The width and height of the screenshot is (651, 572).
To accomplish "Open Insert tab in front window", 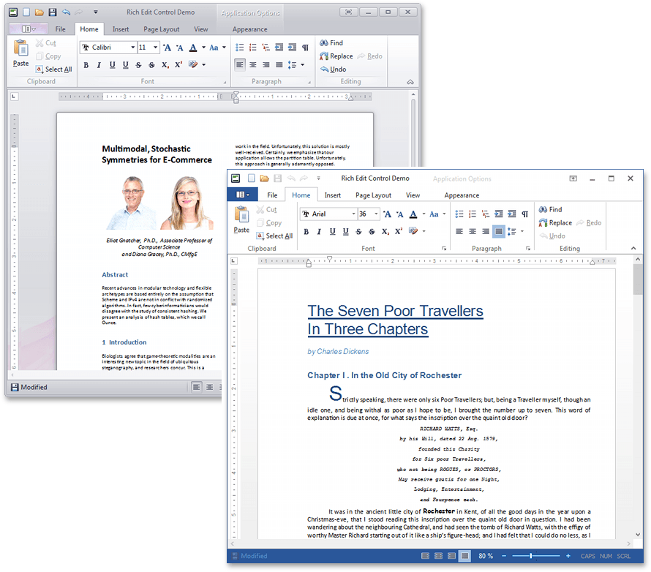I will (333, 195).
